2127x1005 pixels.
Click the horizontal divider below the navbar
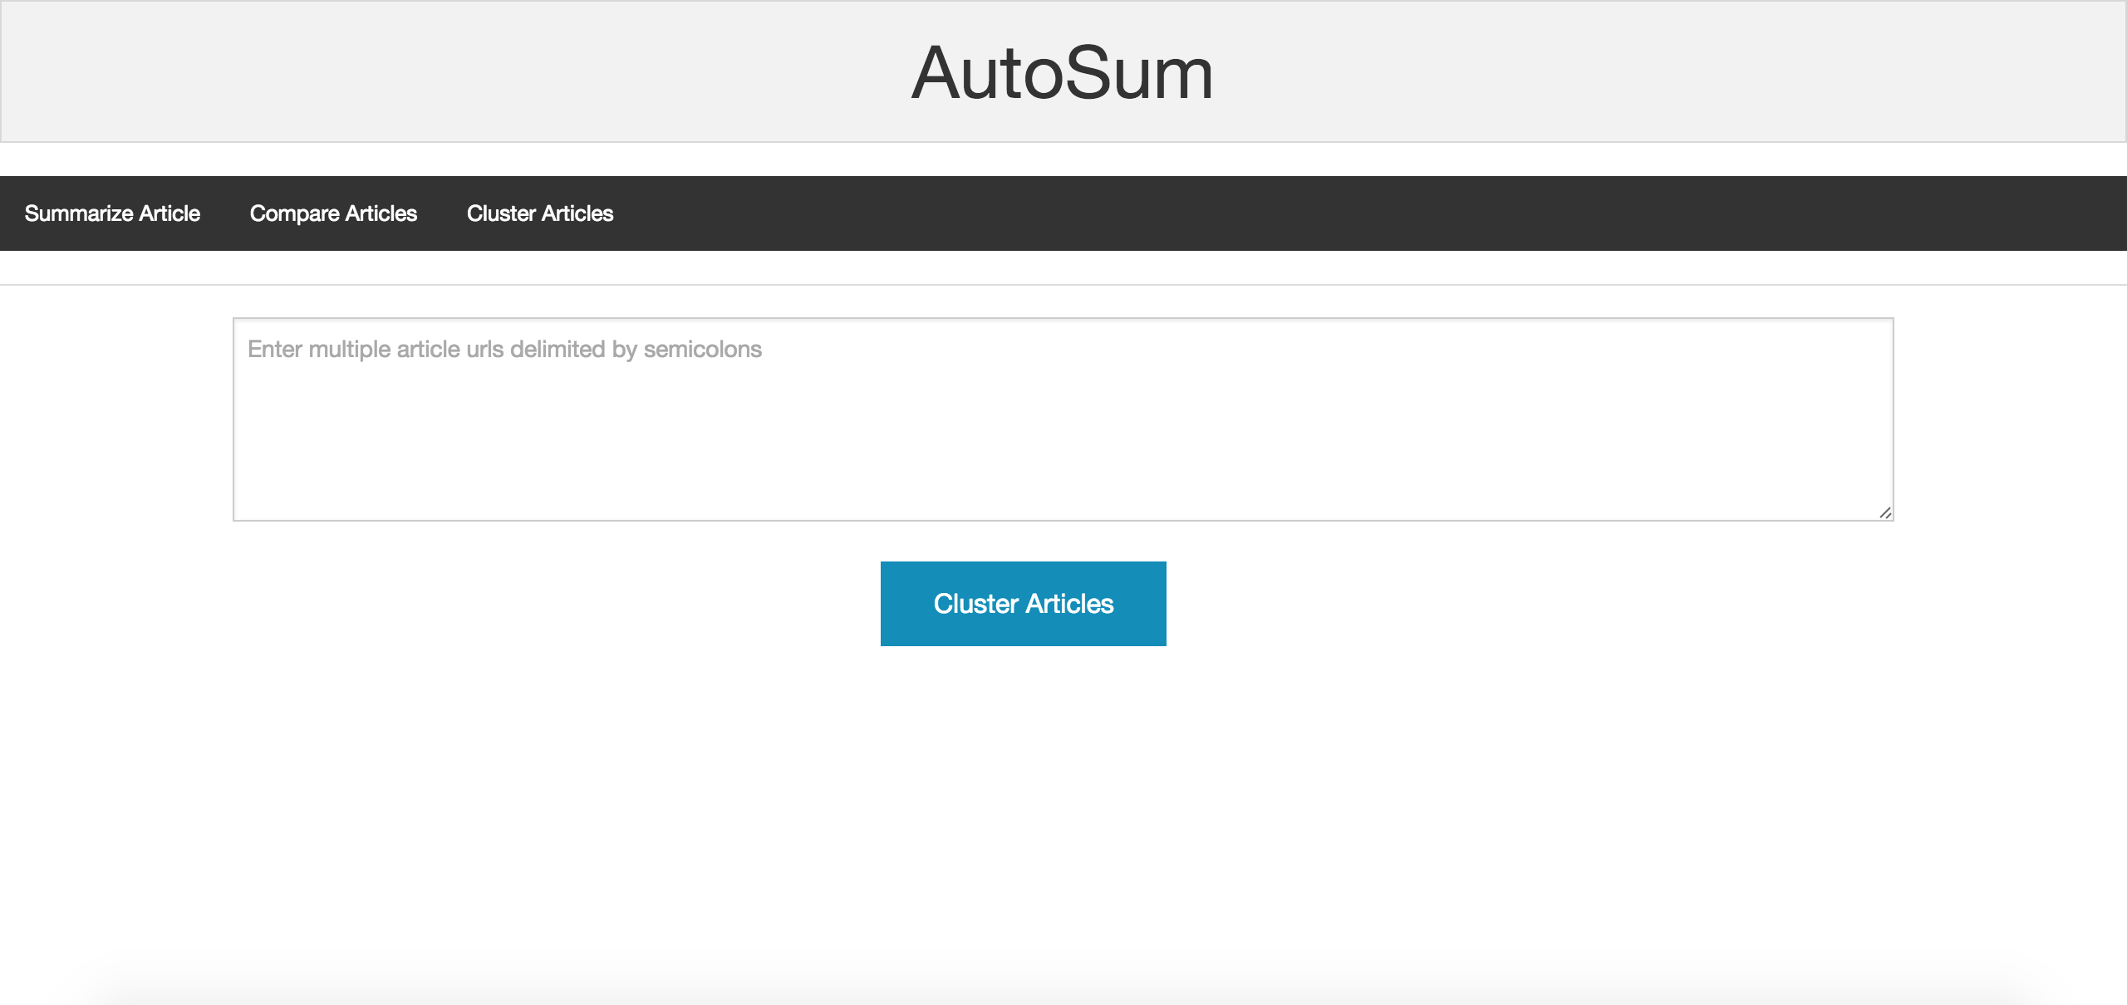1063,285
